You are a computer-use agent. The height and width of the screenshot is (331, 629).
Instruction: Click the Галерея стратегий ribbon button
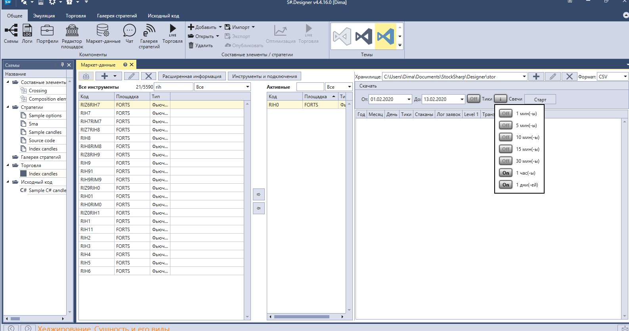pyautogui.click(x=149, y=36)
